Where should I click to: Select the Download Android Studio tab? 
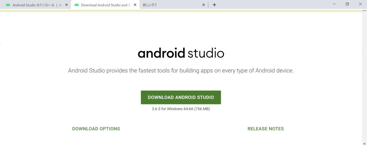[x=104, y=5]
